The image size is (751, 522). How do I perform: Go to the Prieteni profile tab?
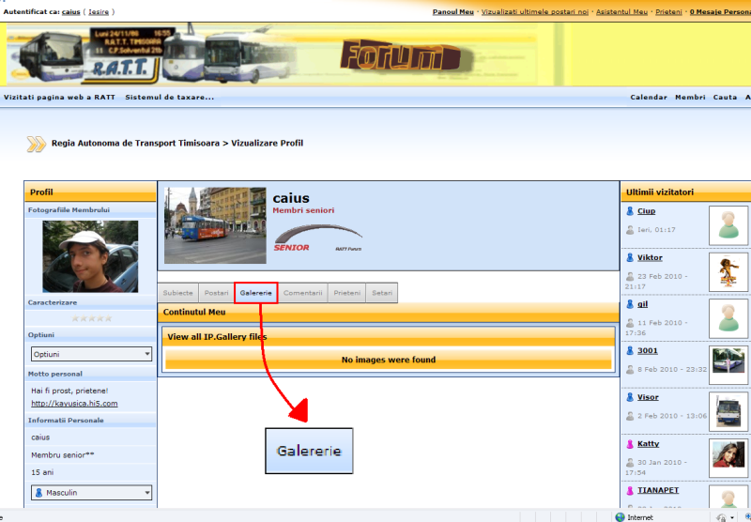tap(346, 293)
